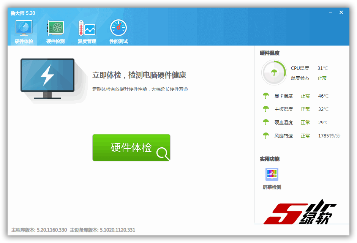The height and width of the screenshot is (243, 357).
Task: Click the 鲁大师 5.20 window title
Action: (23, 13)
